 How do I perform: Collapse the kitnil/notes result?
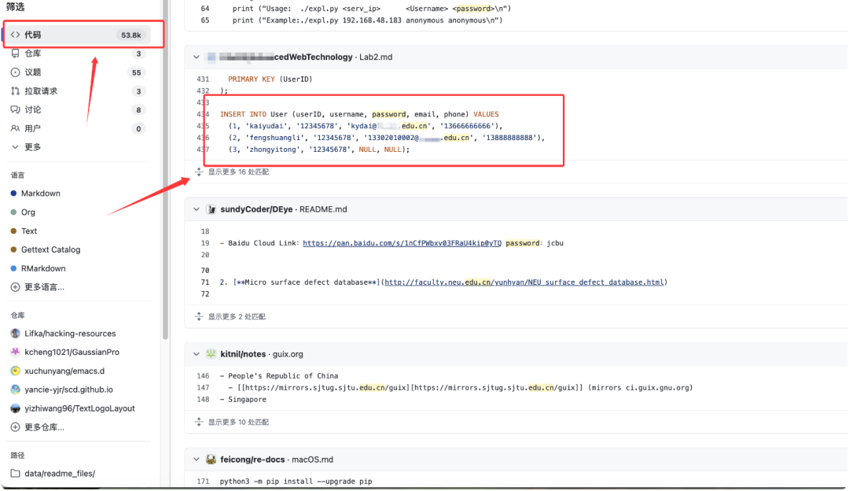pyautogui.click(x=196, y=354)
